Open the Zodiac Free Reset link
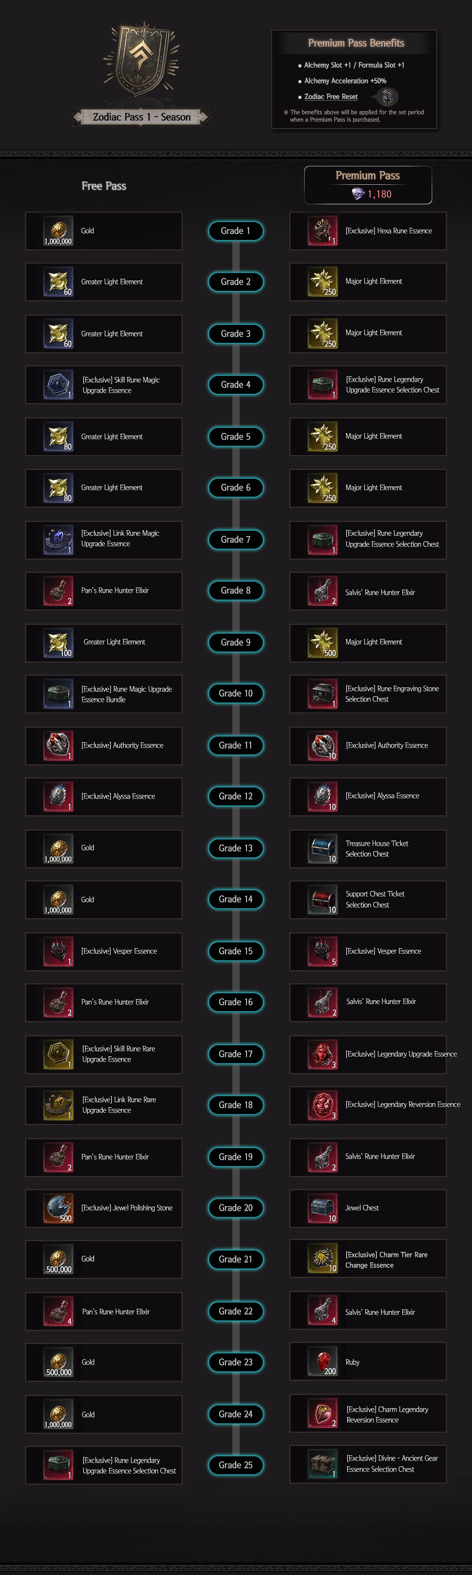The height and width of the screenshot is (1575, 472). pyautogui.click(x=331, y=97)
